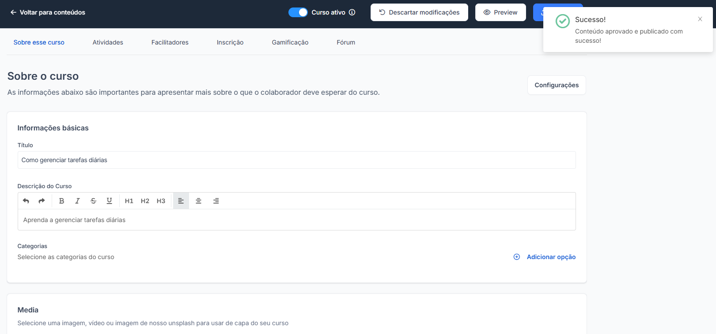The image size is (716, 334).
Task: Click the redo arrow in description editor
Action: [42, 201]
